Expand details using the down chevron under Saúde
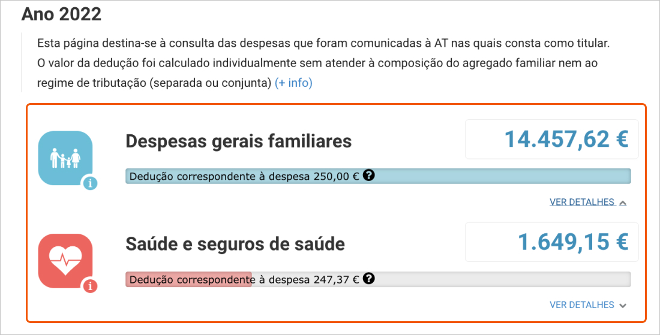This screenshot has height=335, width=660. pos(623,306)
